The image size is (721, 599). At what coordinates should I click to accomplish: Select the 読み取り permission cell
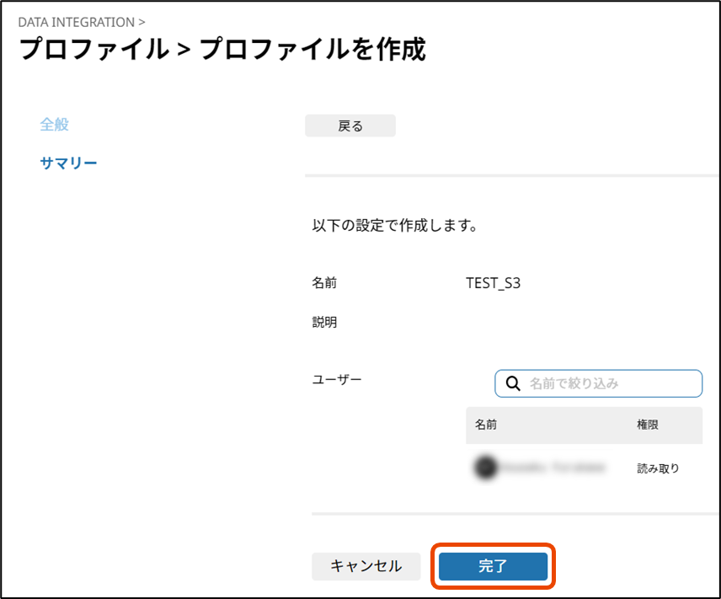(658, 468)
